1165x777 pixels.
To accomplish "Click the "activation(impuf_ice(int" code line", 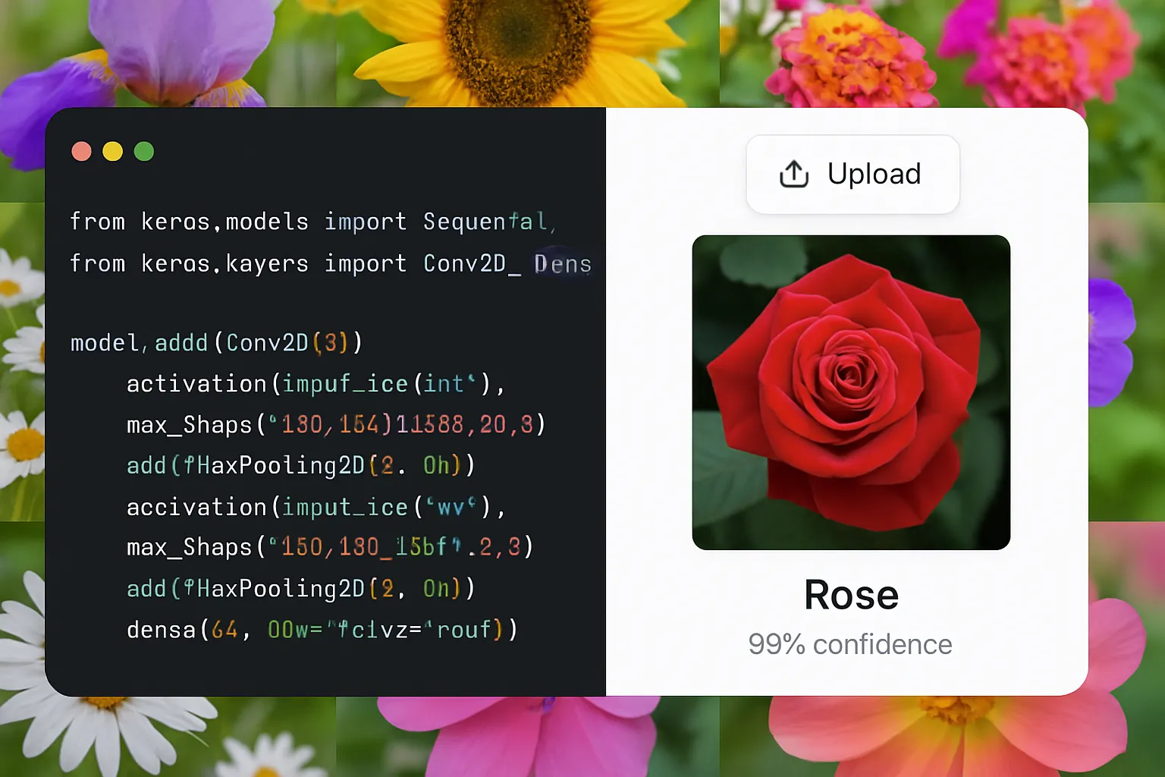I will click(316, 384).
